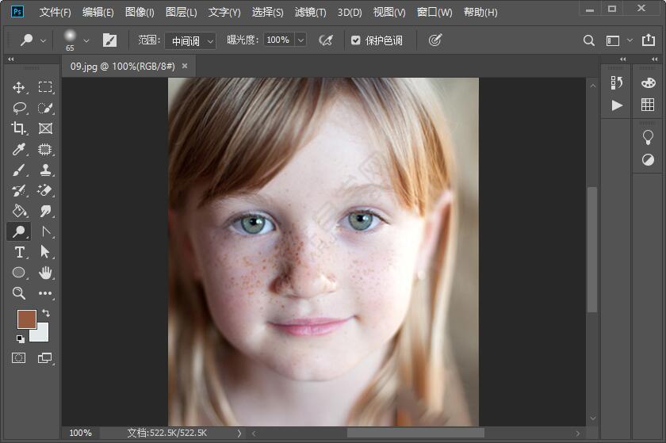Click the Share icon in options bar
This screenshot has width=666, height=443.
click(x=649, y=40)
